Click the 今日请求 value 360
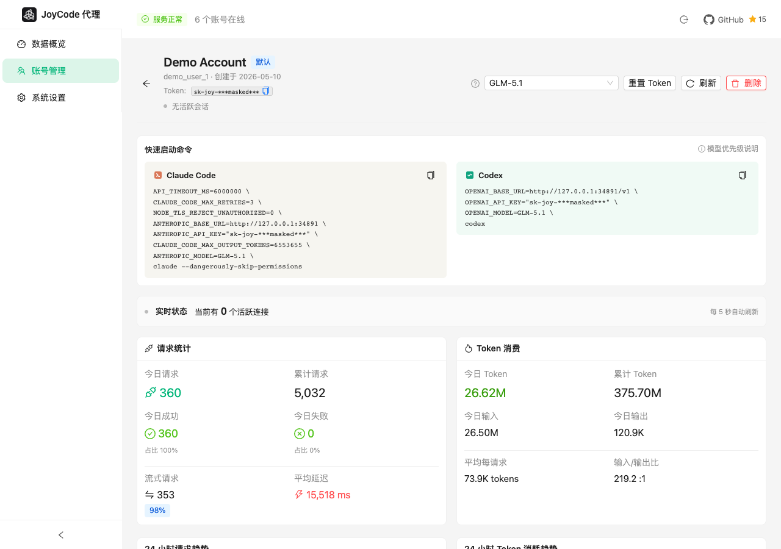The width and height of the screenshot is (781, 549). tap(170, 393)
